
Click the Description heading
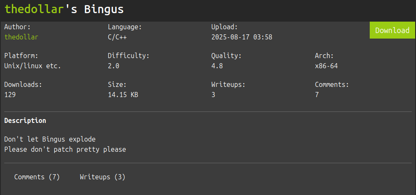25,120
